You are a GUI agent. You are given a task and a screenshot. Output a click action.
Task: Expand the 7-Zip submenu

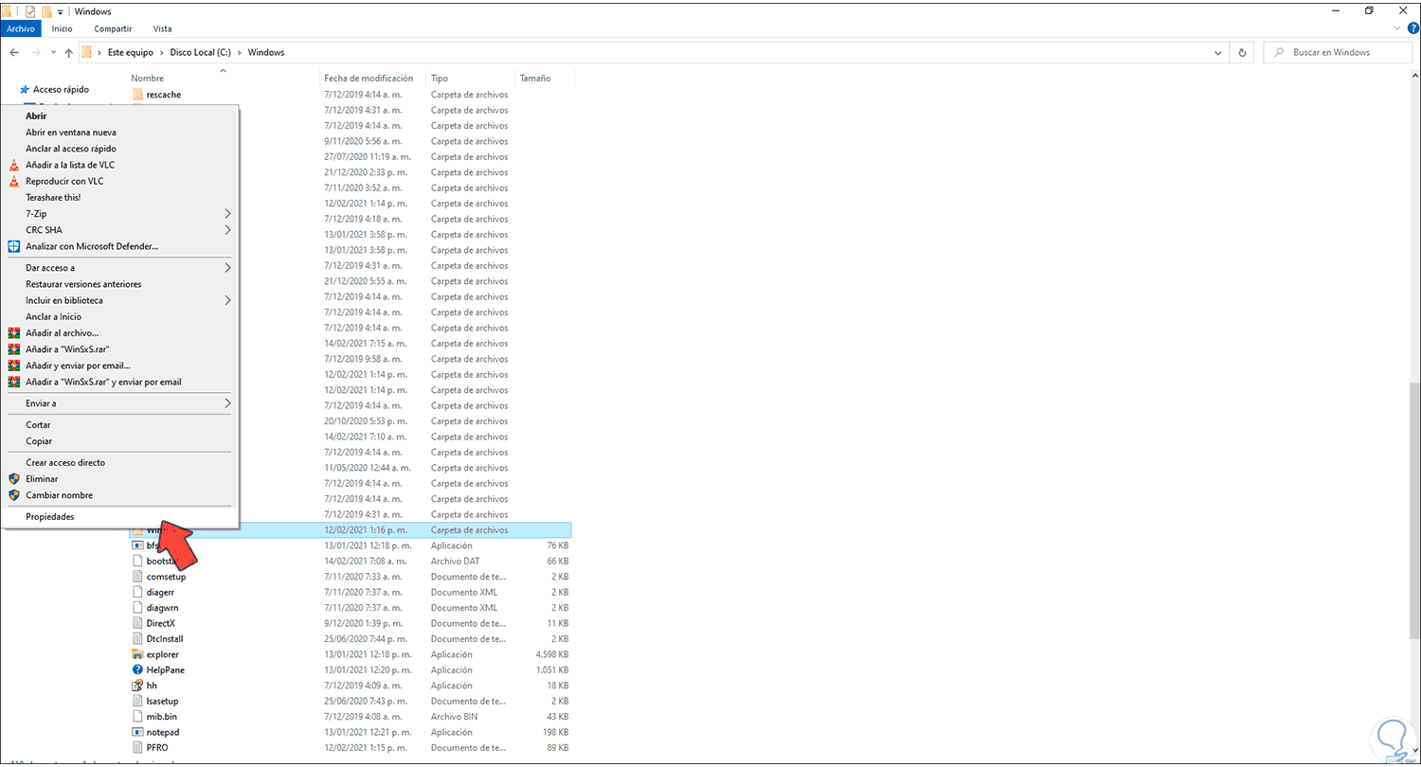pyautogui.click(x=36, y=213)
